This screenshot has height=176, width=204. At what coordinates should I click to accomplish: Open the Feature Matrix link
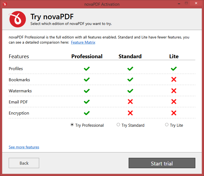pos(83,42)
